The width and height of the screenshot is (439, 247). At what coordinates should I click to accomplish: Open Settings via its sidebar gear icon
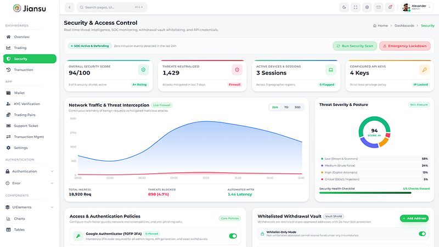(8, 148)
